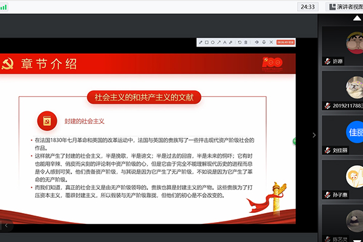Undo the last annotation

click(x=240, y=42)
